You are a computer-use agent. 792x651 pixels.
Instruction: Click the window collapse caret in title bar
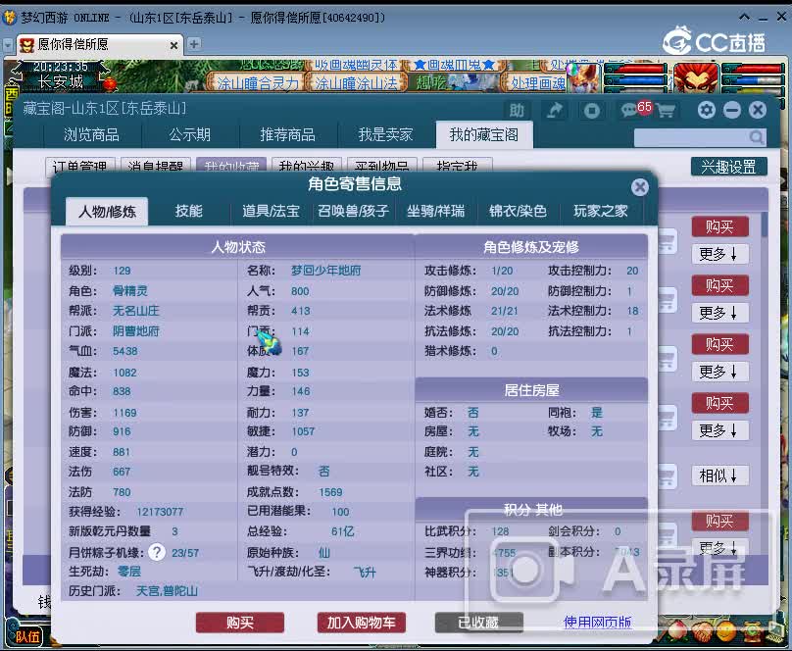(x=744, y=18)
